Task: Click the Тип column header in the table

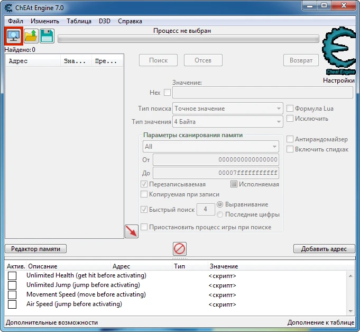Action: [190, 266]
